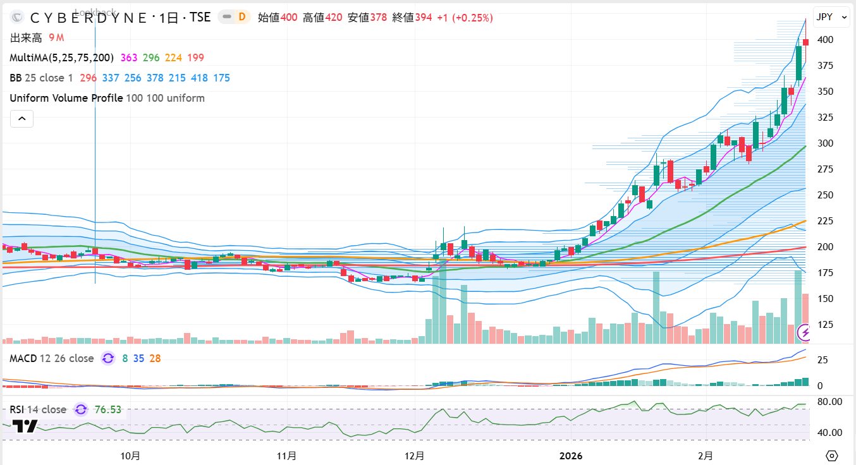Select the Uniform Volume Profile indicator label
The image size is (856, 465).
tap(66, 98)
